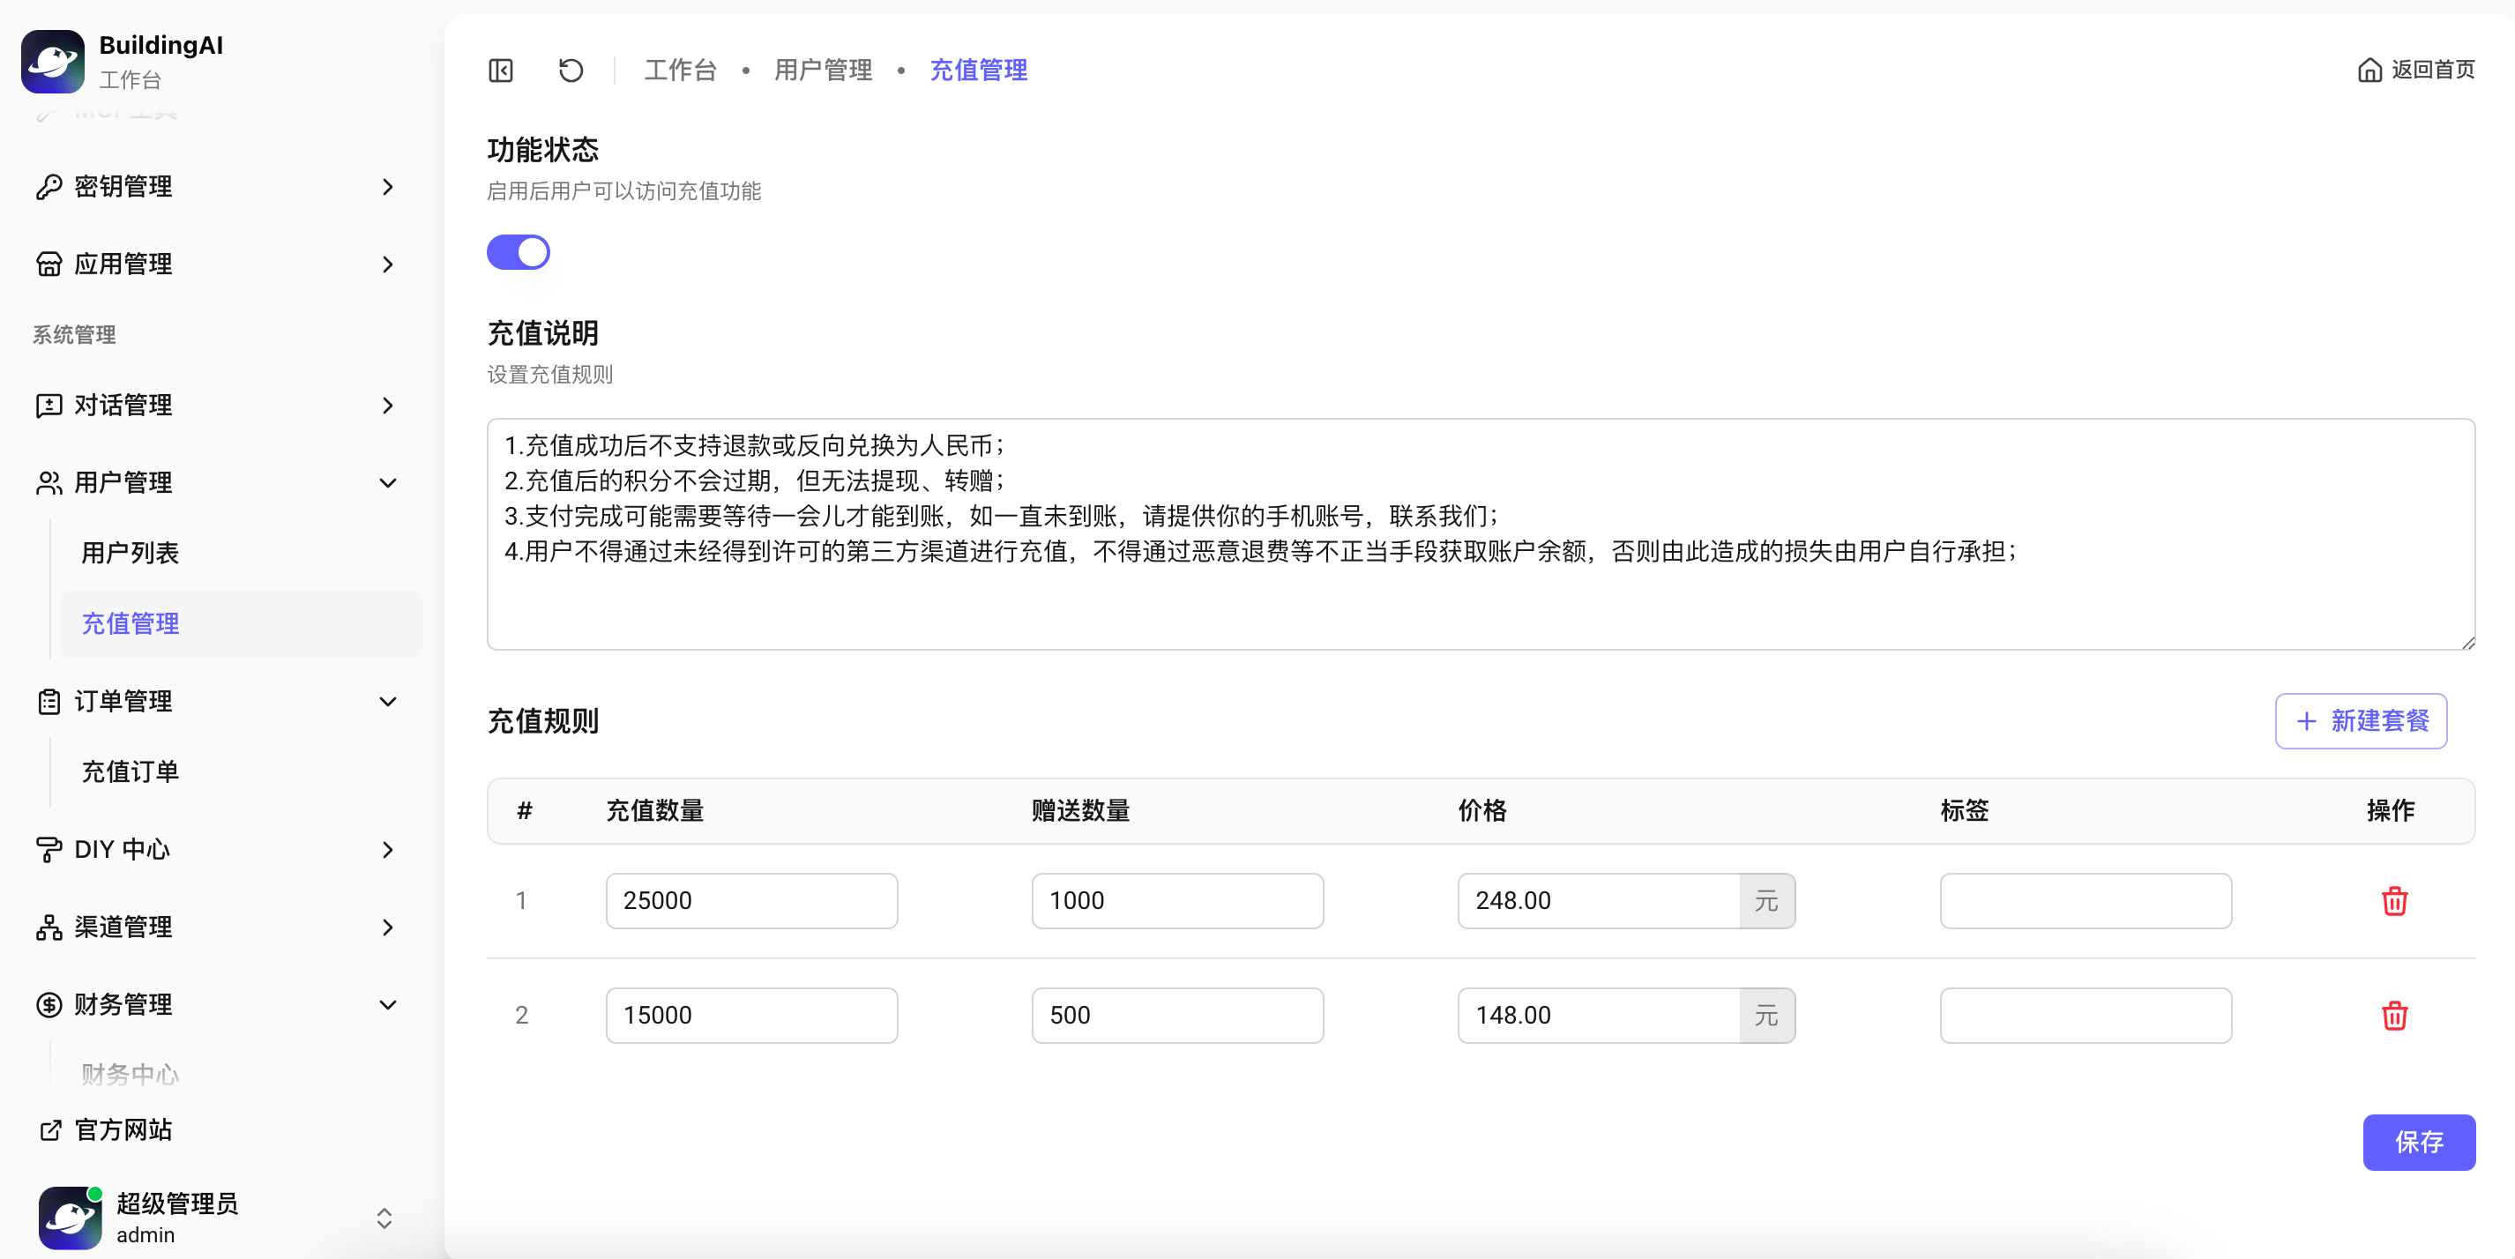Click the 新建套餐 button

[2360, 721]
